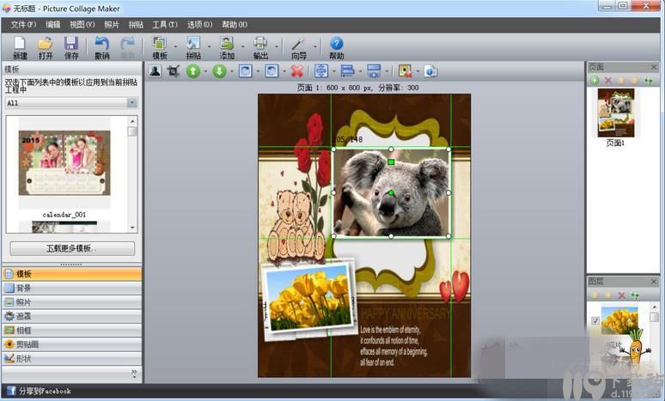Click the portrait silhouette icon in edit toolbar

(156, 70)
